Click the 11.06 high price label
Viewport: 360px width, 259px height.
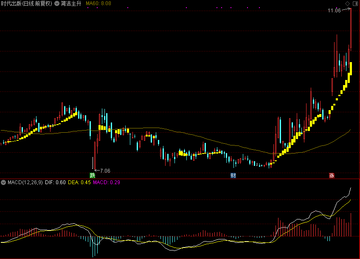pos(334,10)
